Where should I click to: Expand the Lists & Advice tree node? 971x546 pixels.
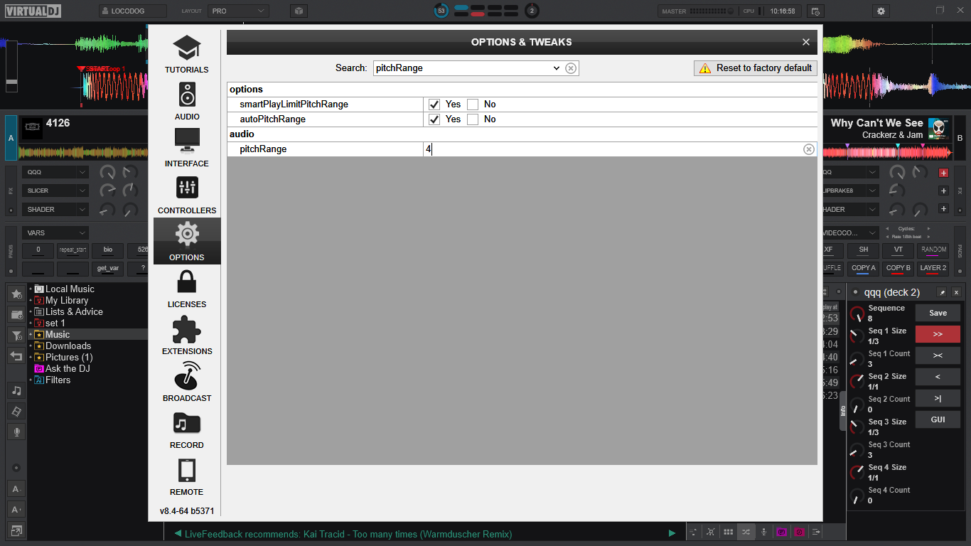coord(31,312)
